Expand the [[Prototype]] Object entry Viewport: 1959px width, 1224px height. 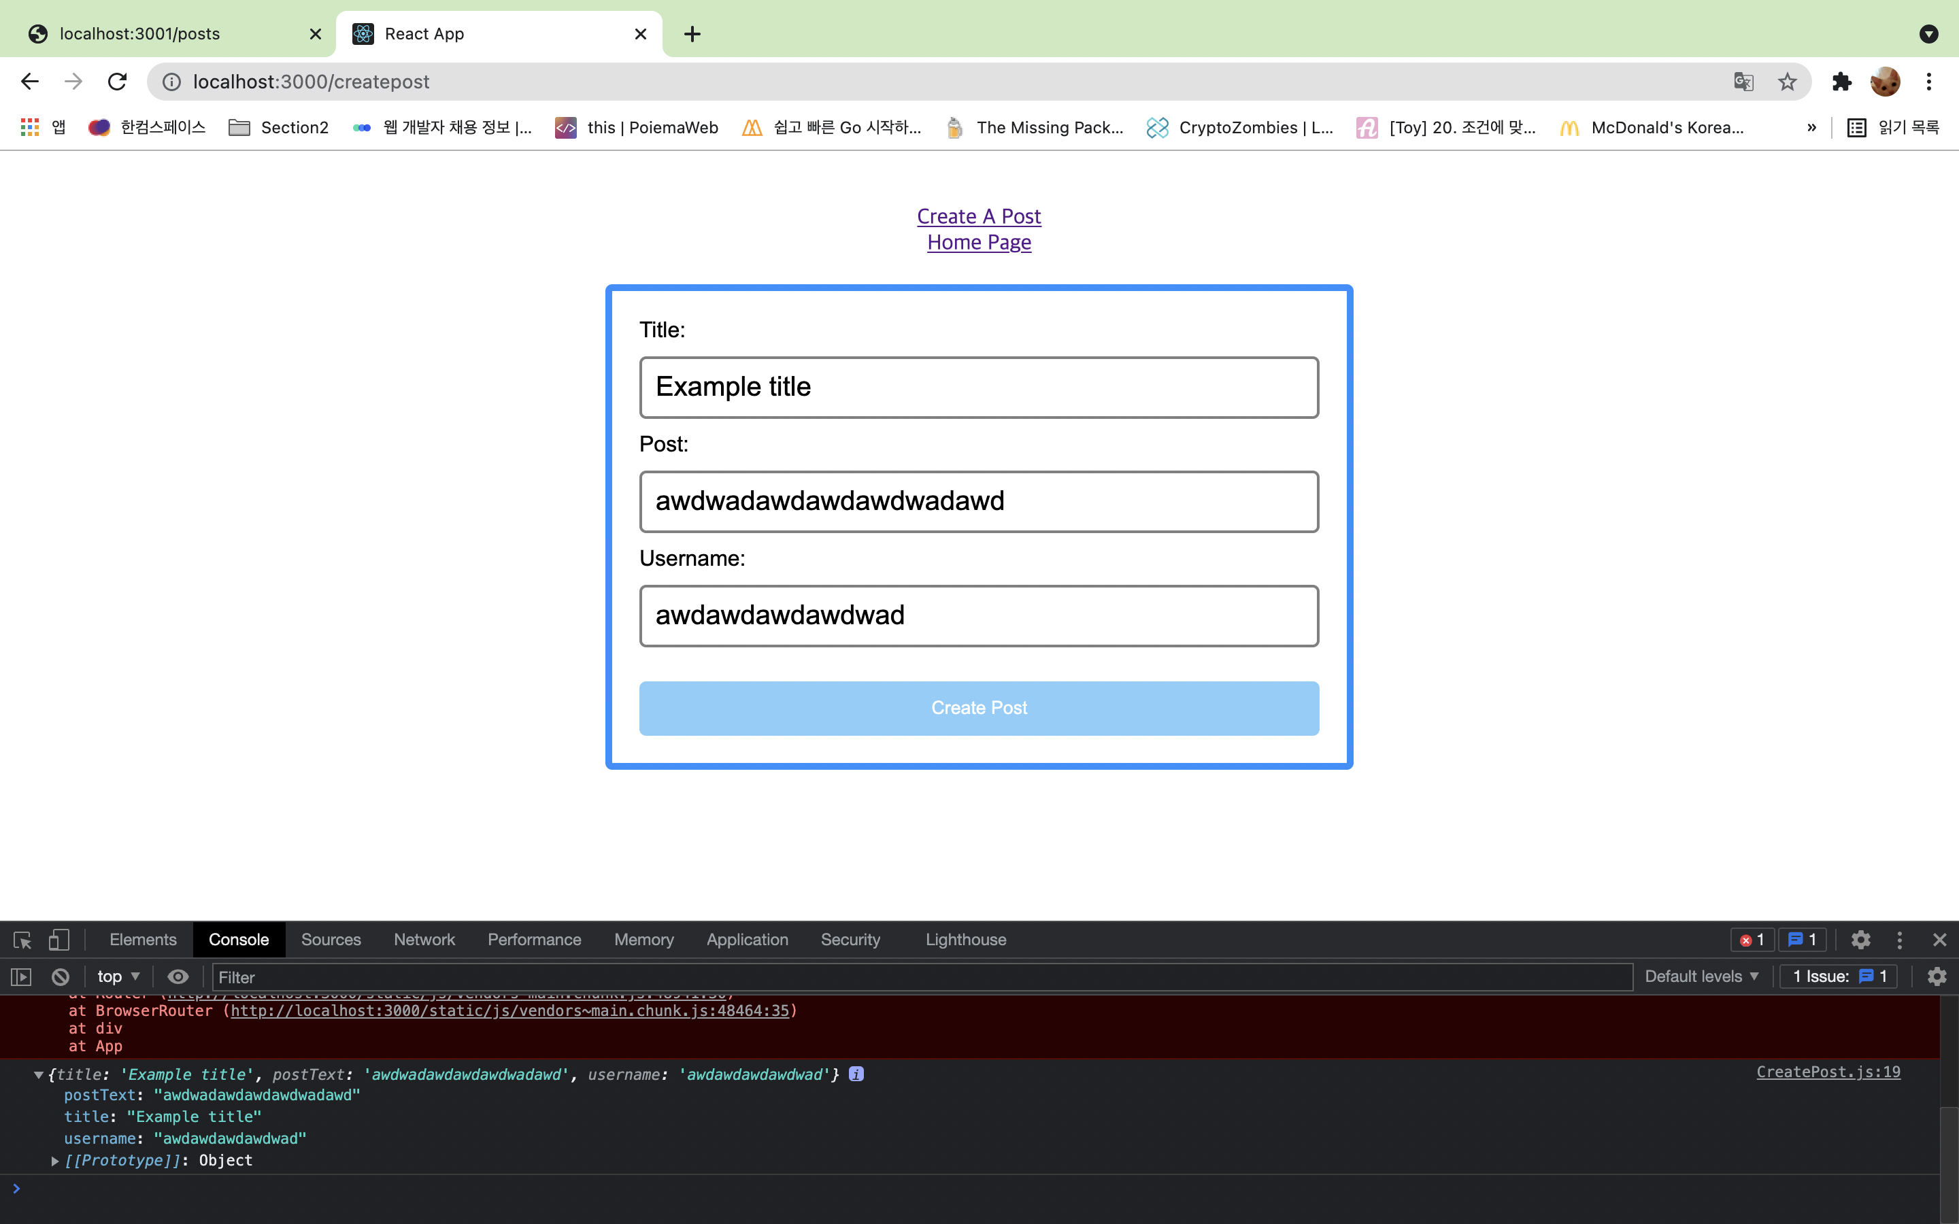click(55, 1161)
